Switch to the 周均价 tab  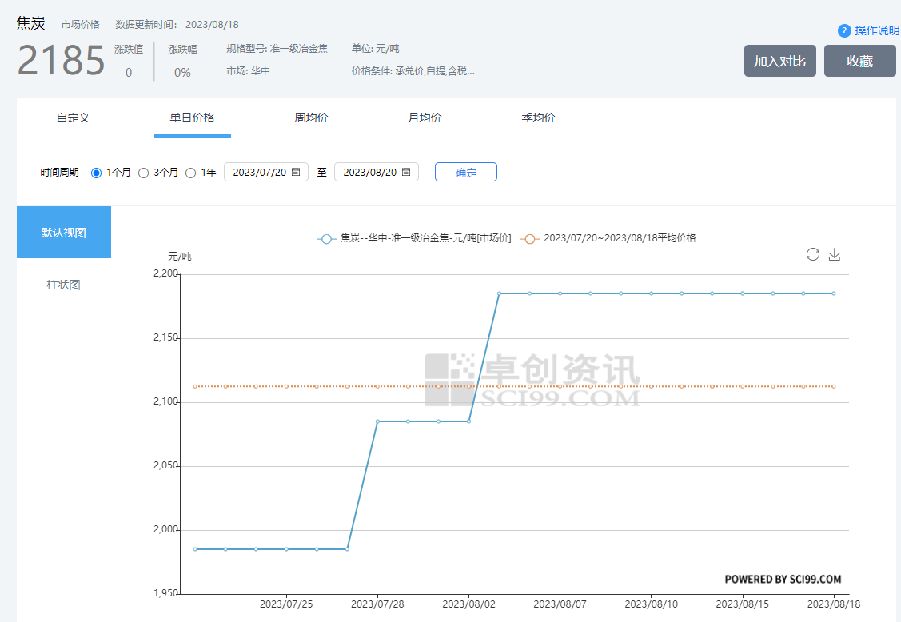[x=311, y=117]
